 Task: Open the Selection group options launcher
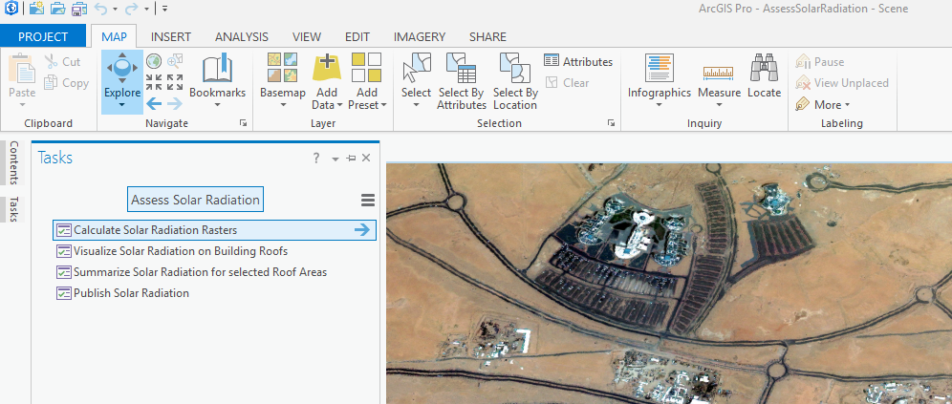(x=611, y=123)
